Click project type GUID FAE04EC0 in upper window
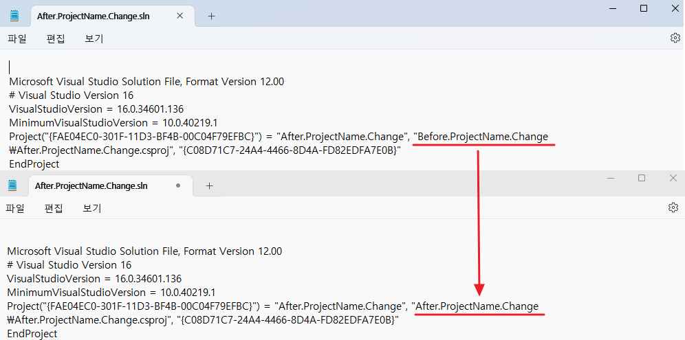The image size is (685, 340). coord(151,137)
